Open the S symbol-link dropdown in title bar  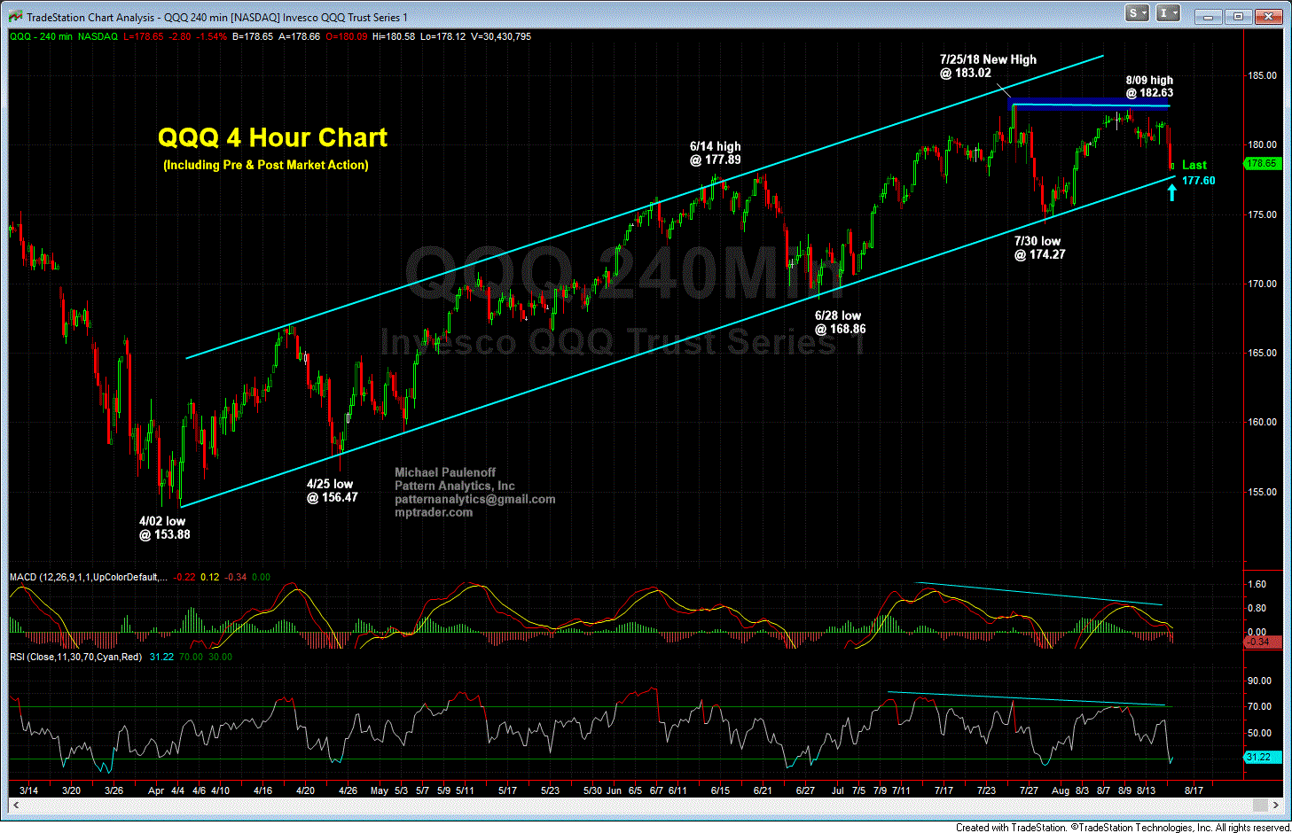click(1138, 13)
